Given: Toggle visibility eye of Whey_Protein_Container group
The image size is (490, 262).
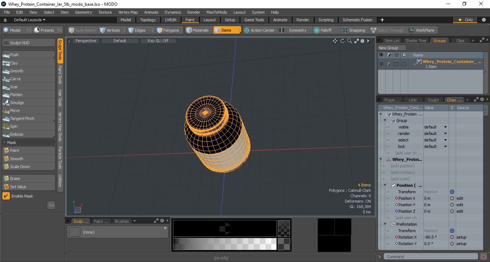Looking at the screenshot, I should click(381, 64).
